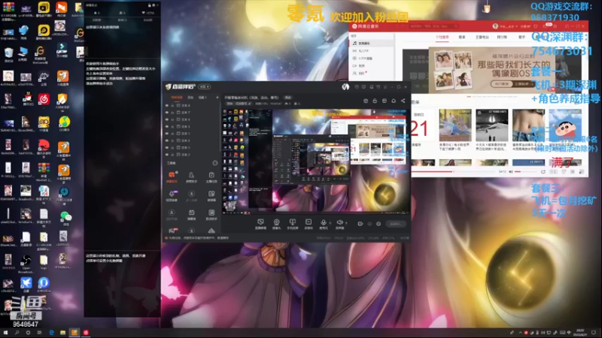
Task: Open Windows Start menu
Action: click(5, 333)
